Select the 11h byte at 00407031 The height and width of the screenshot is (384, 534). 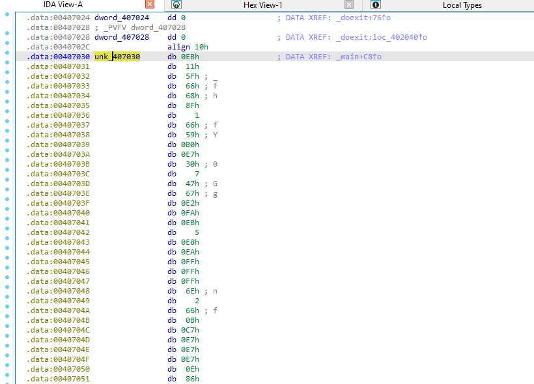pos(192,66)
